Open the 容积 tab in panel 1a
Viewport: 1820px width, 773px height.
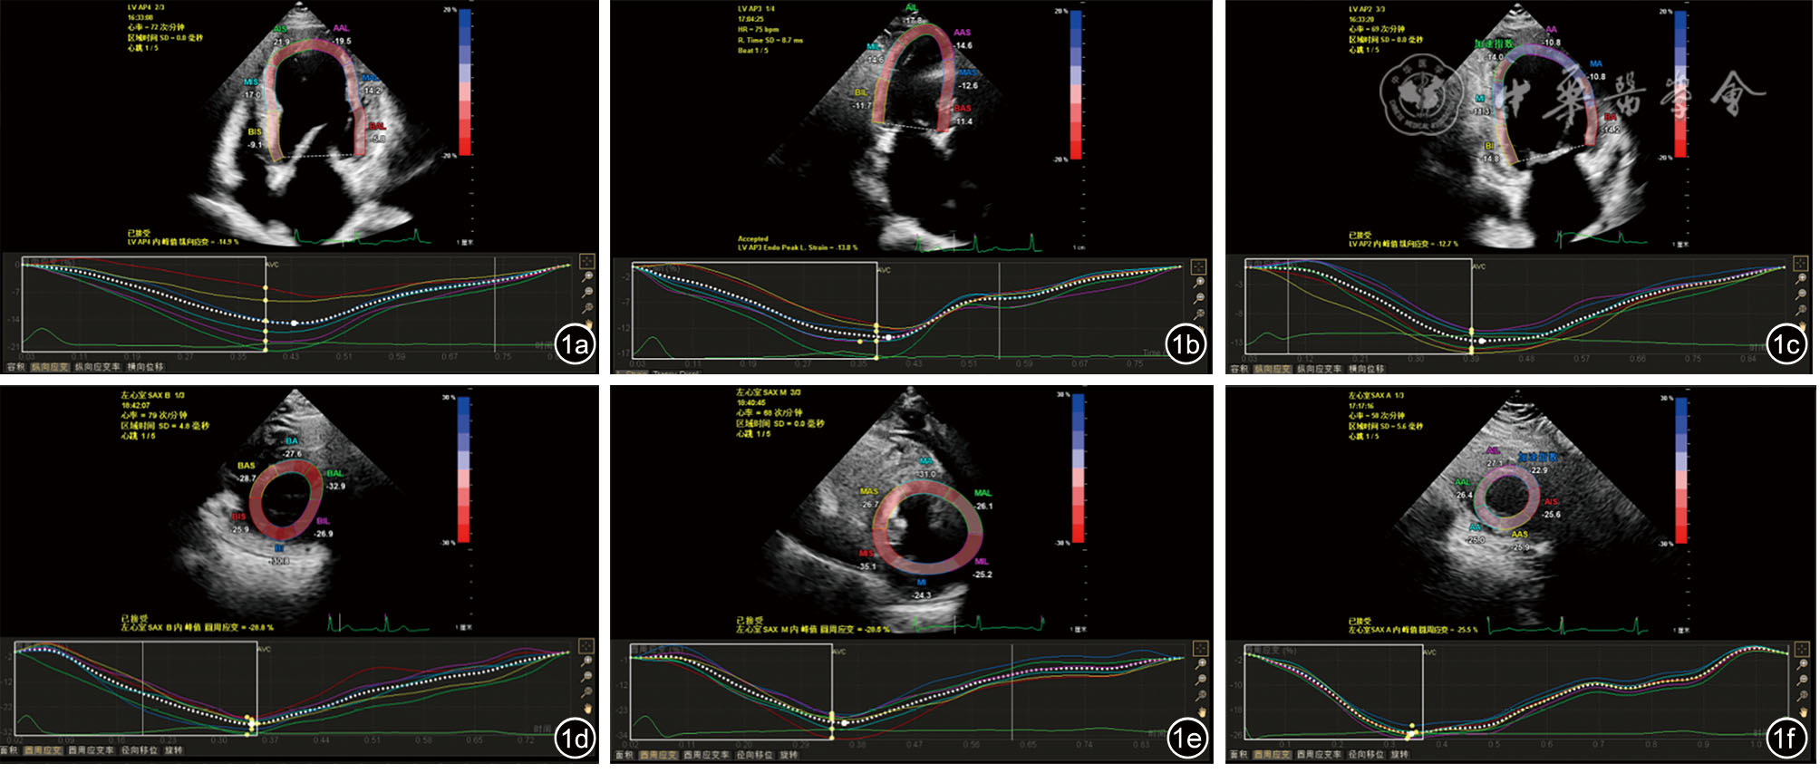15,367
